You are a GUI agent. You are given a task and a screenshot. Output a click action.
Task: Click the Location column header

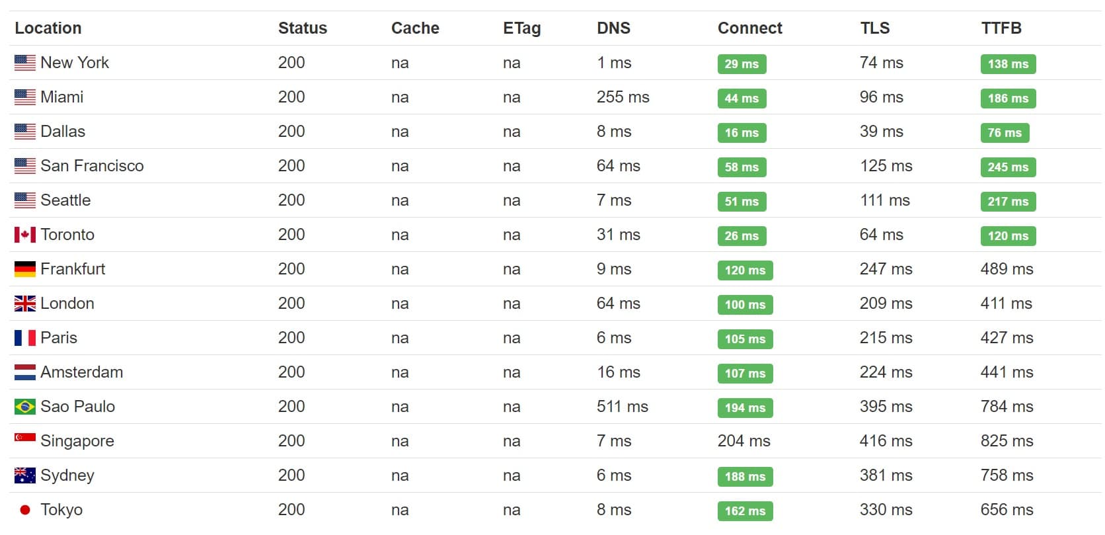pyautogui.click(x=48, y=28)
